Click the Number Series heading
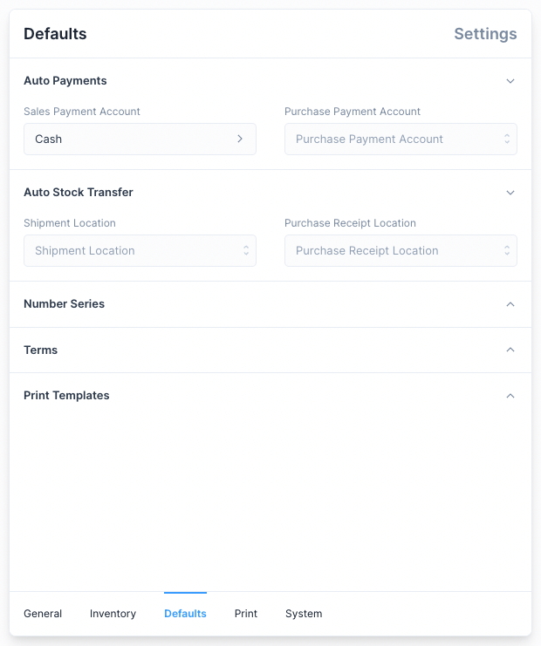The height and width of the screenshot is (646, 541). [x=64, y=304]
